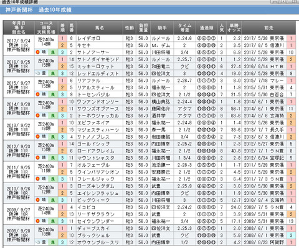
Task: Click previous race 2016/ 8/14 HTB
Action: tap(264, 66)
